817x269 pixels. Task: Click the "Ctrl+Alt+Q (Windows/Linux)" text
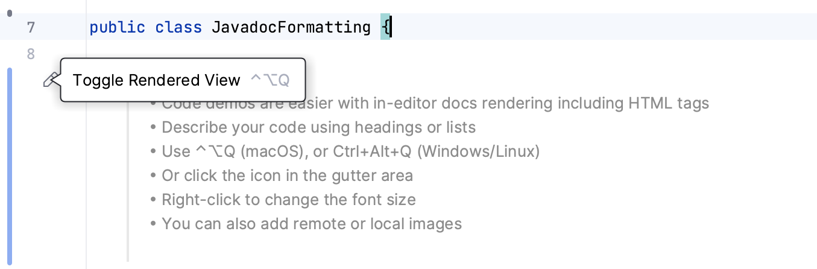tap(436, 152)
